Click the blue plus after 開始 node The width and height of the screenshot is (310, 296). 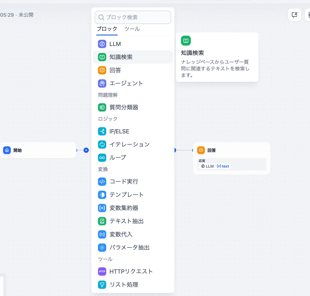(86, 150)
